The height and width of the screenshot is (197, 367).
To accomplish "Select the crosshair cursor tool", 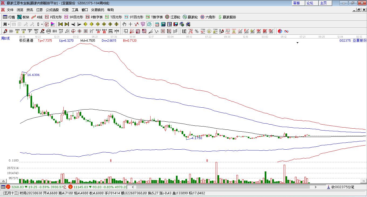I will (131, 24).
